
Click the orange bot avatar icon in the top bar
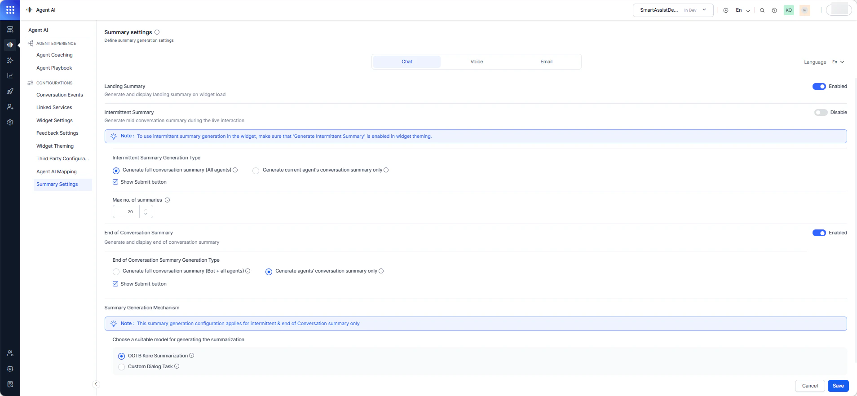coord(805,10)
